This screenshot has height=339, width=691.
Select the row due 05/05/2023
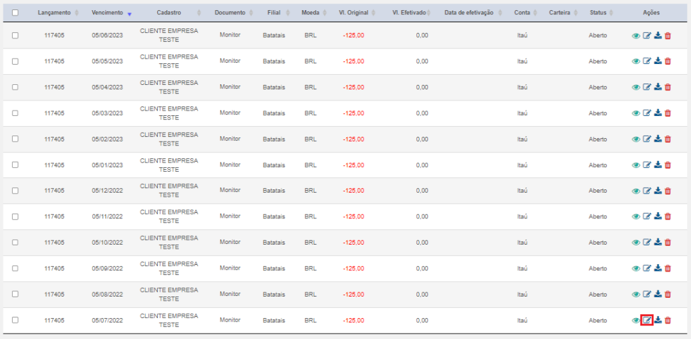click(15, 61)
